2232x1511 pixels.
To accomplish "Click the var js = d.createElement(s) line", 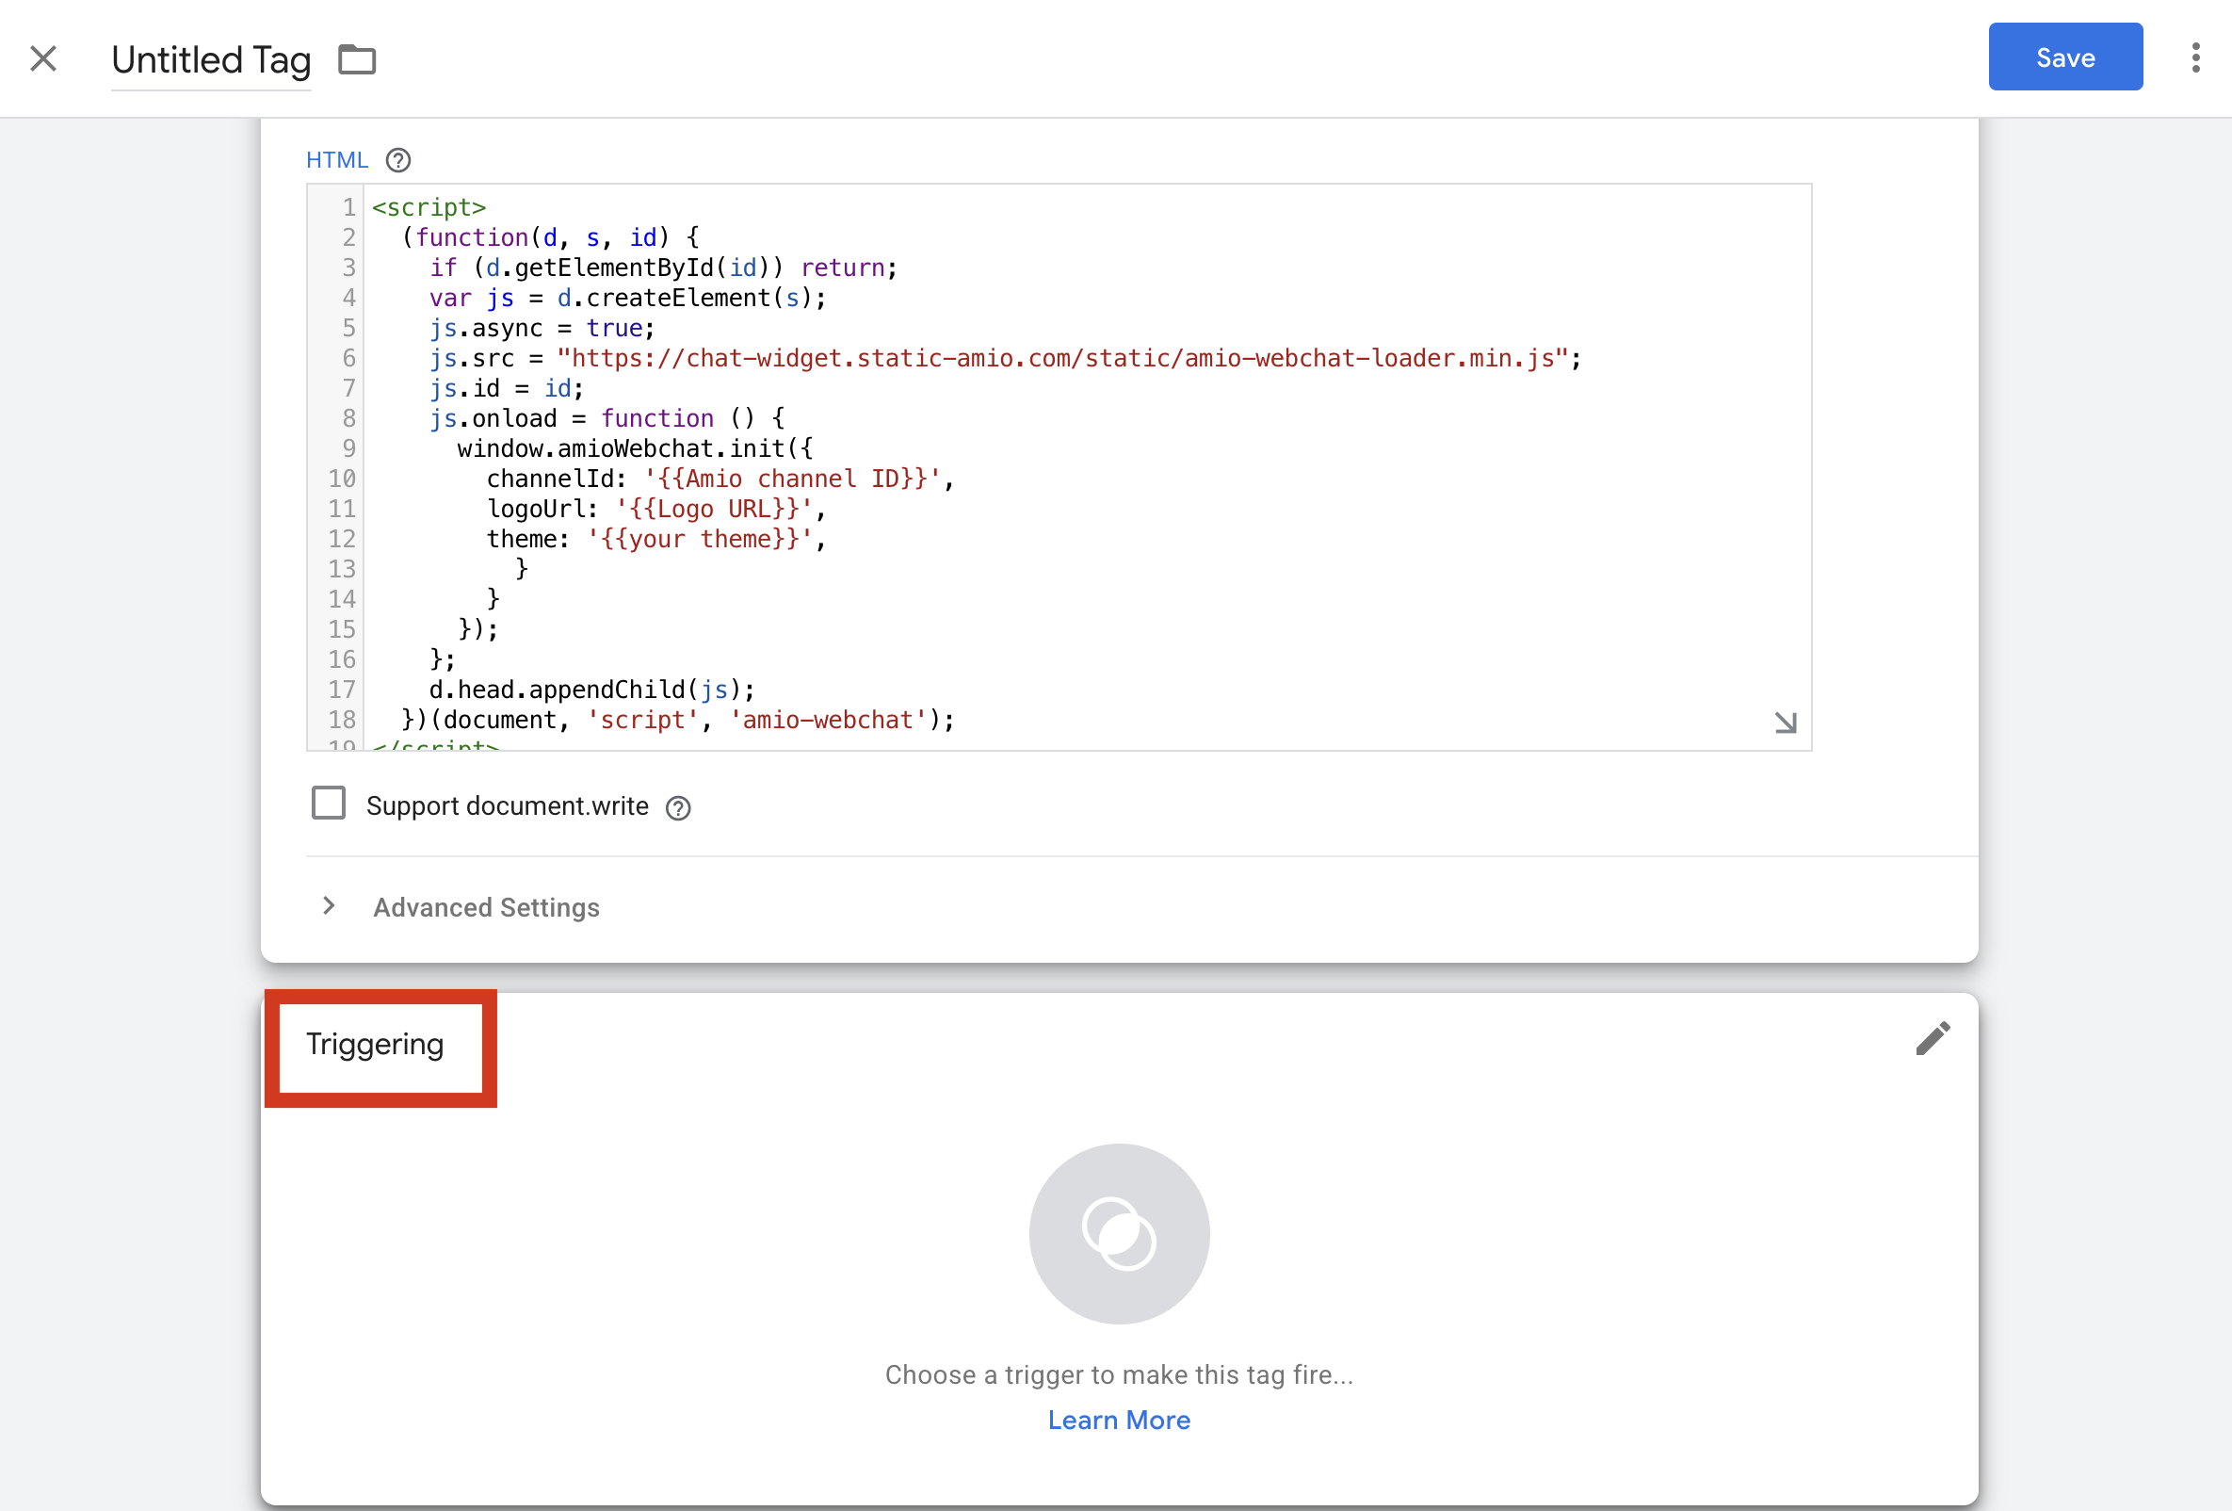I will (x=627, y=298).
